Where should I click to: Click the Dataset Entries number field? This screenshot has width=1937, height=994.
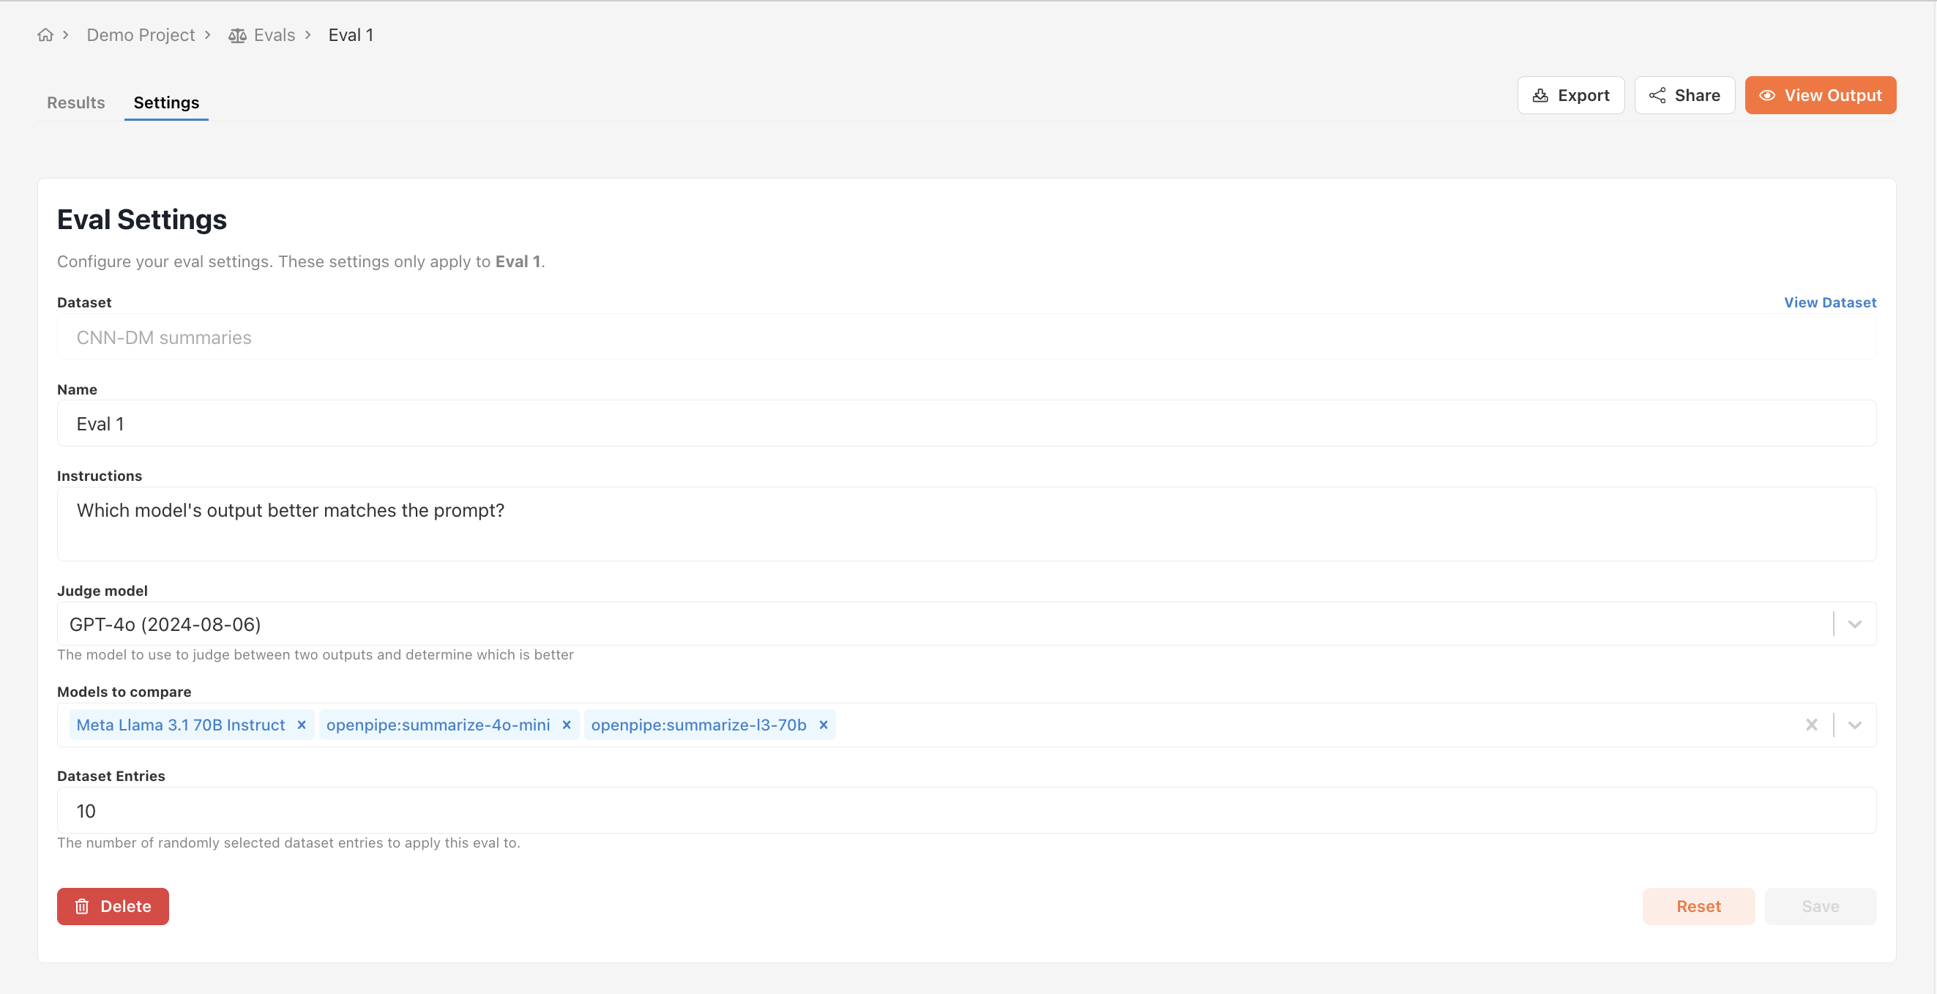(x=966, y=810)
